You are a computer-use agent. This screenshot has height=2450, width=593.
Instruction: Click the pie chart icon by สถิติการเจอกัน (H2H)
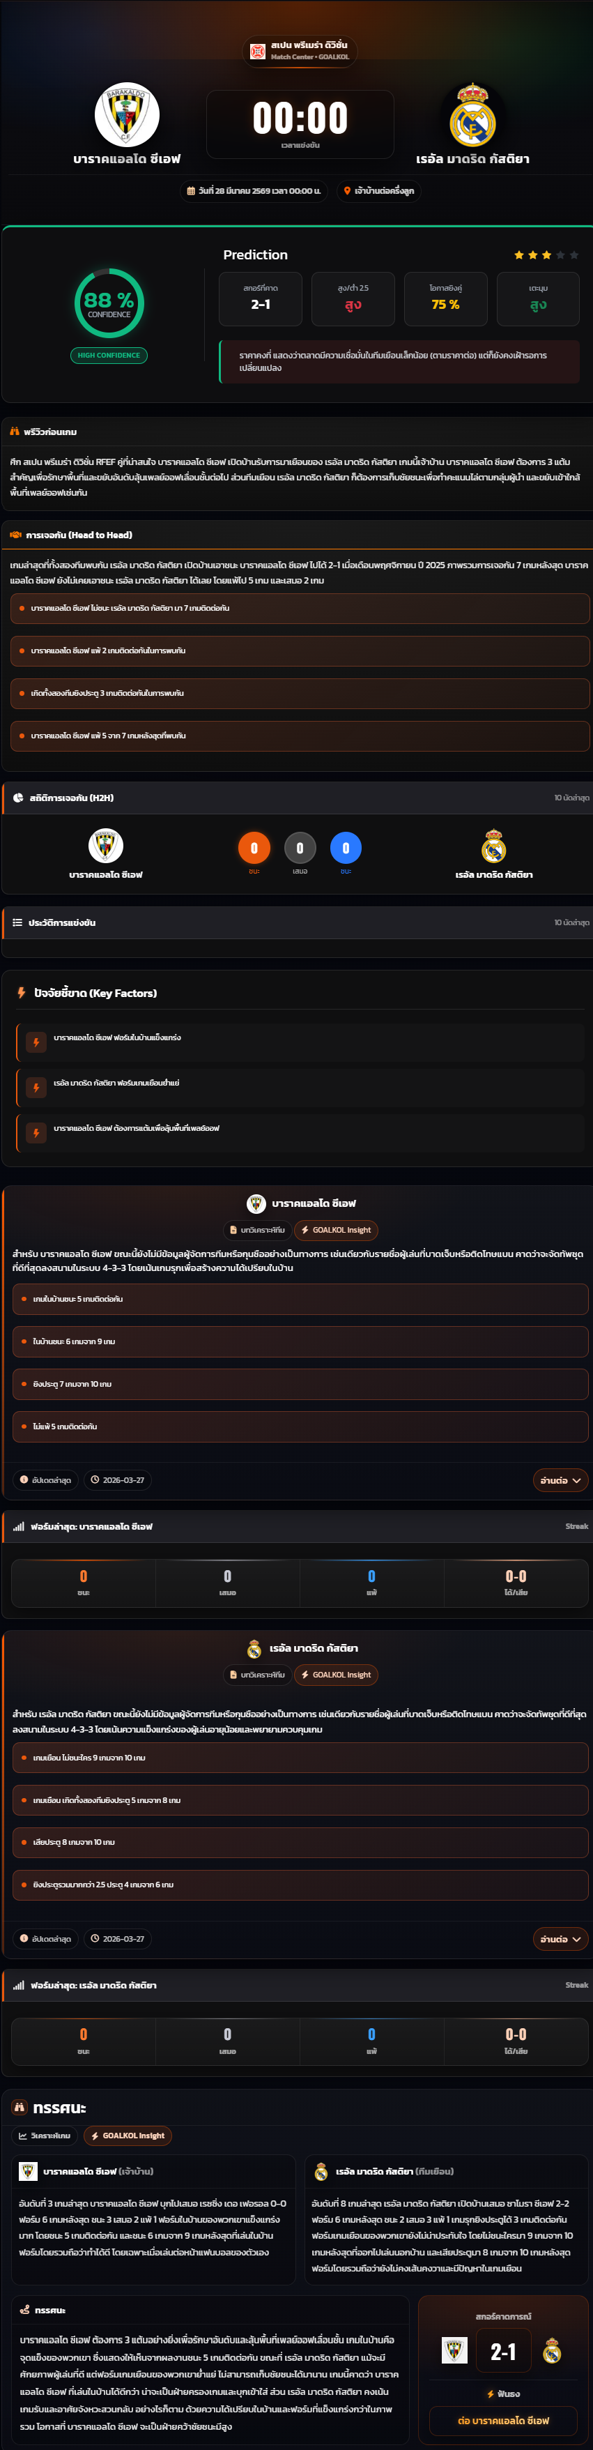coord(18,798)
